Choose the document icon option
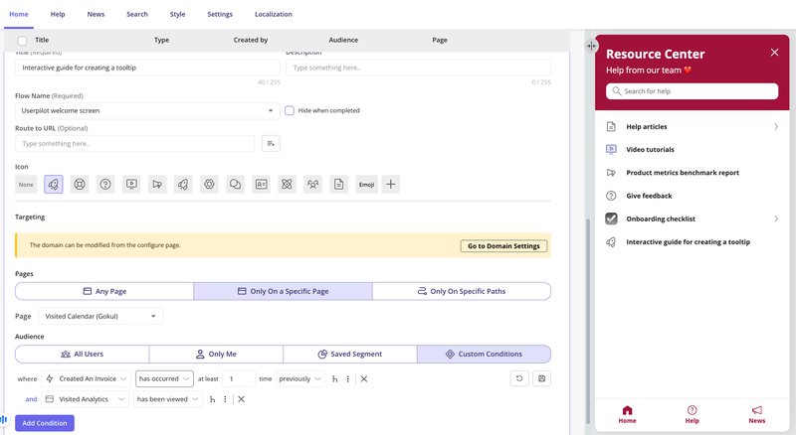 (x=338, y=184)
